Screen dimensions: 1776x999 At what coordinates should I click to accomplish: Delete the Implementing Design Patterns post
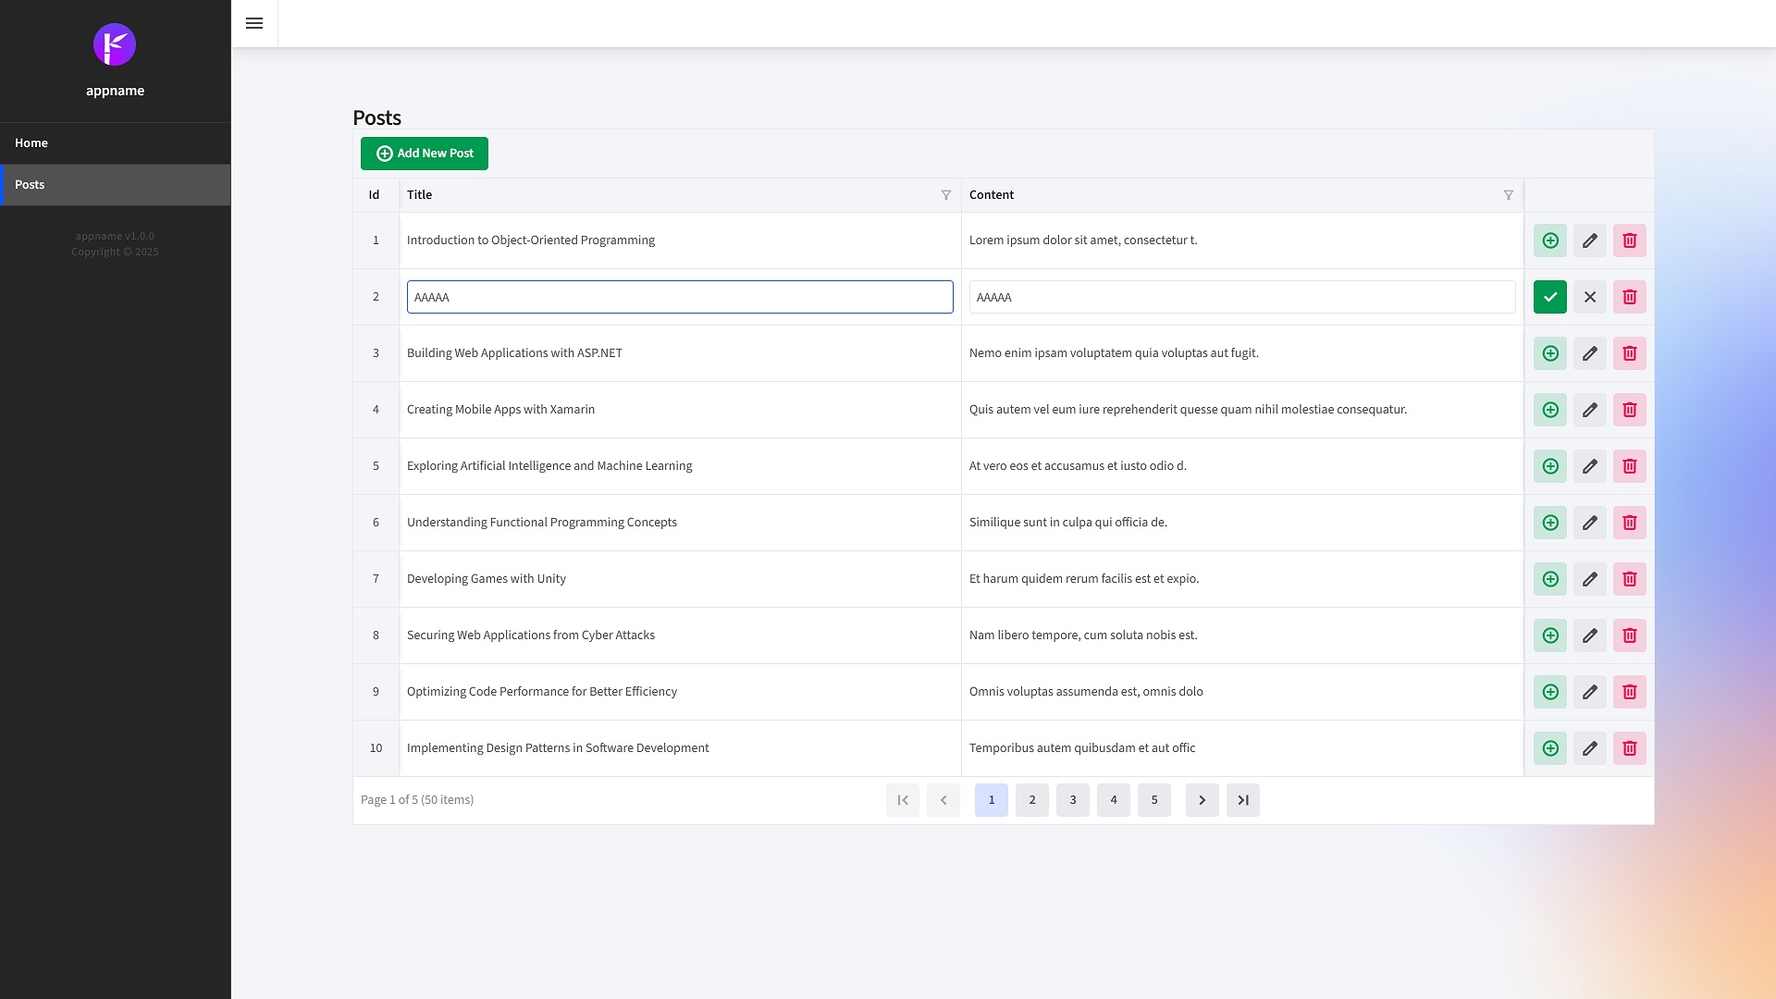pyautogui.click(x=1630, y=748)
